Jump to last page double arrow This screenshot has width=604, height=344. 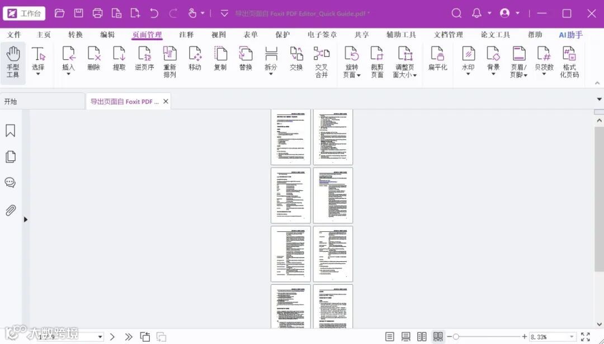(x=129, y=337)
